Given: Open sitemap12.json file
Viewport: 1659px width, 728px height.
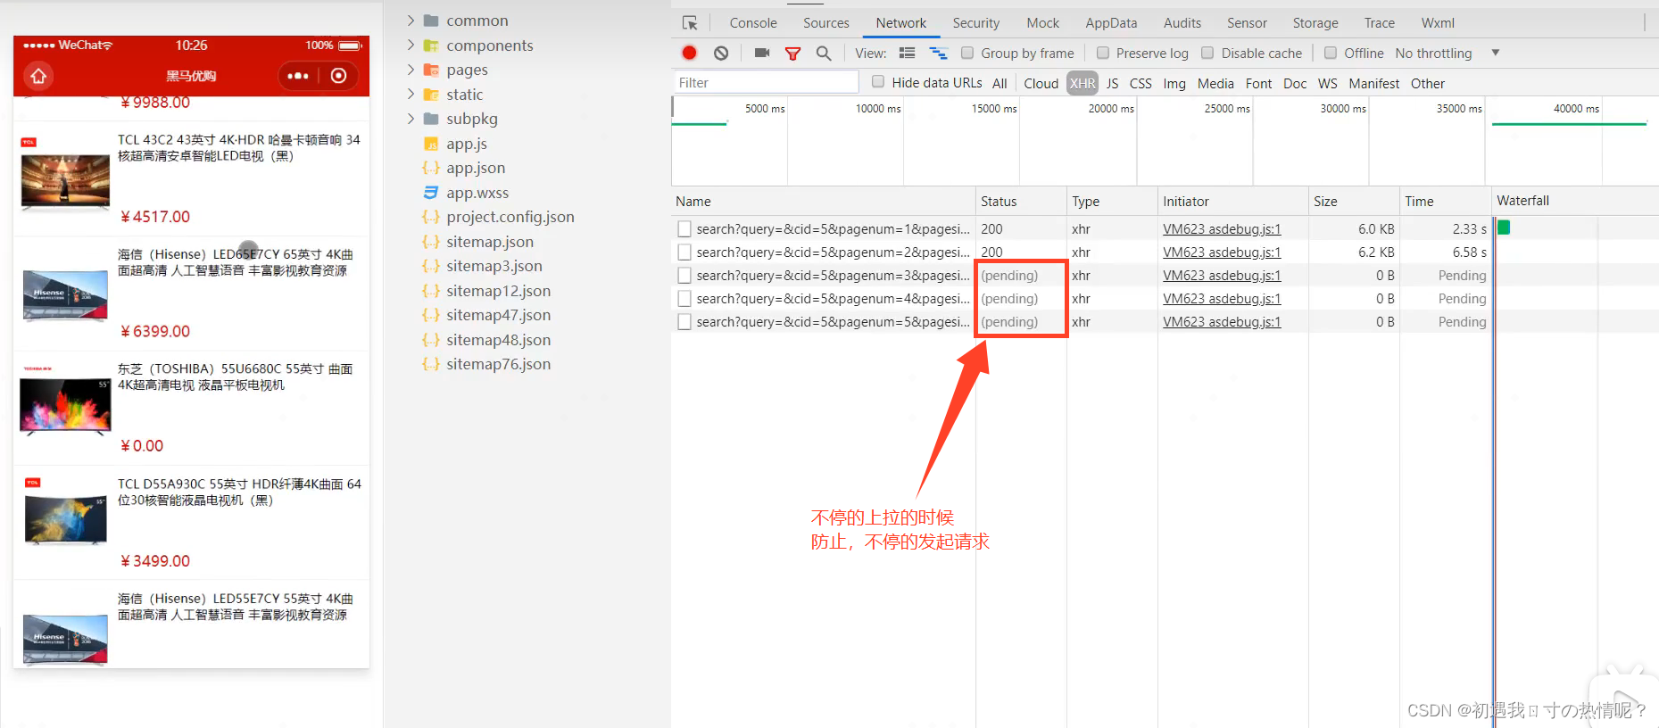Looking at the screenshot, I should 499,291.
